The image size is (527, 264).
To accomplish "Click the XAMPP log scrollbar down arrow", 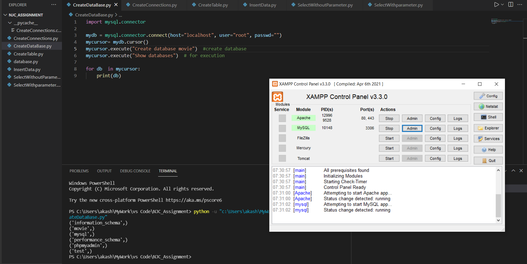I will pyautogui.click(x=498, y=220).
